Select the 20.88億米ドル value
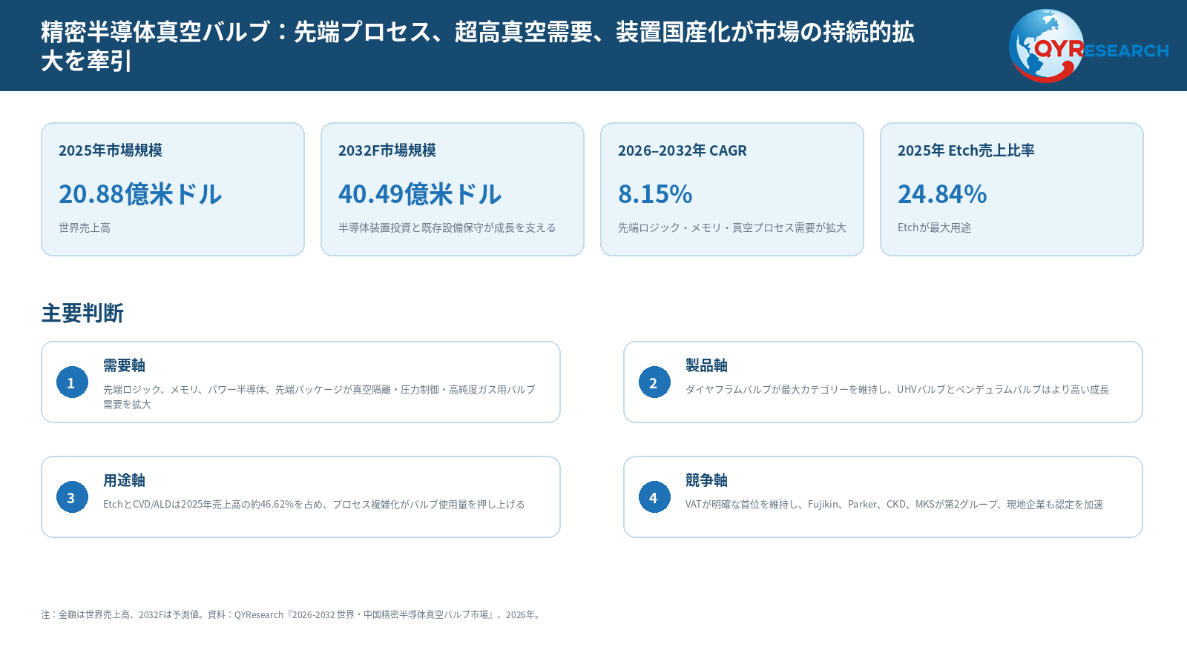 [140, 194]
